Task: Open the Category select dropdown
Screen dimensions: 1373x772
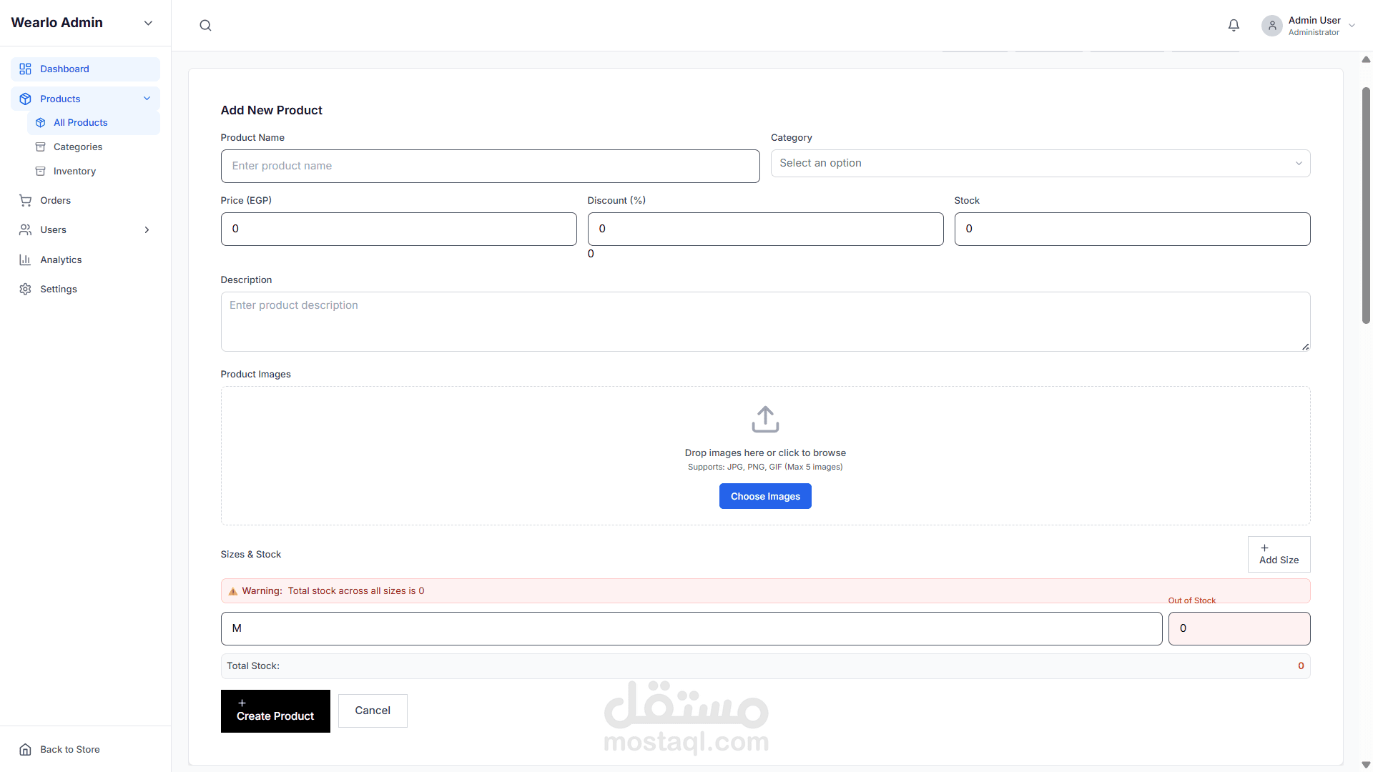Action: (x=1040, y=164)
